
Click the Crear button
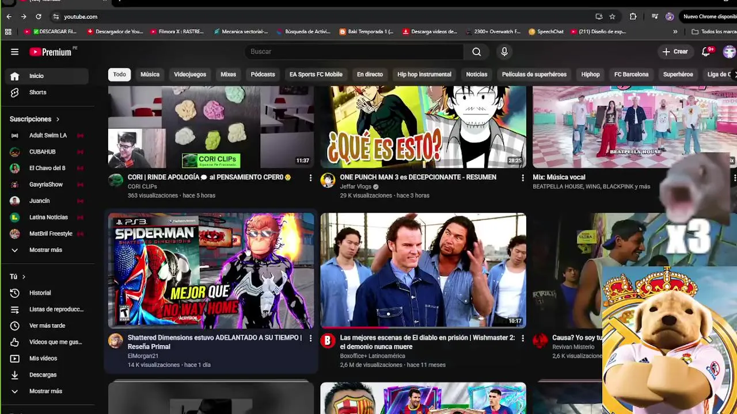coord(675,52)
